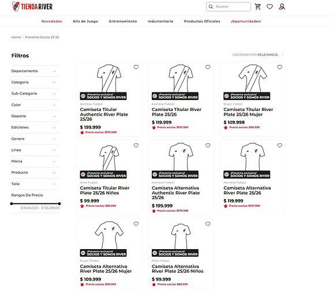Click the minimum price slider handle
Viewport: 333px width, 289px height.
[x=12, y=203]
